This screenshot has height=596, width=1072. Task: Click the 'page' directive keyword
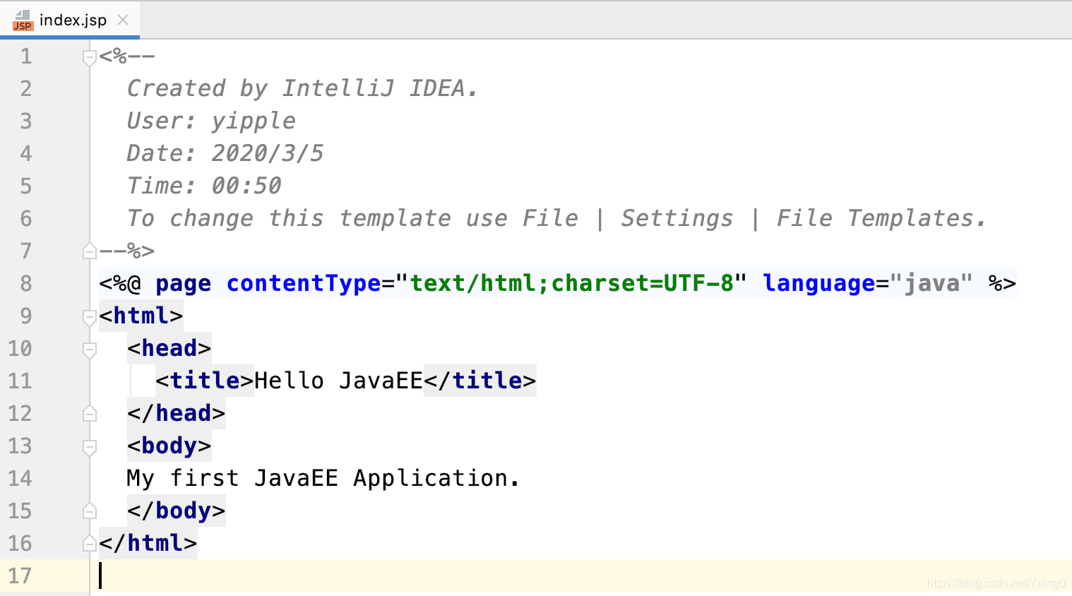point(183,284)
